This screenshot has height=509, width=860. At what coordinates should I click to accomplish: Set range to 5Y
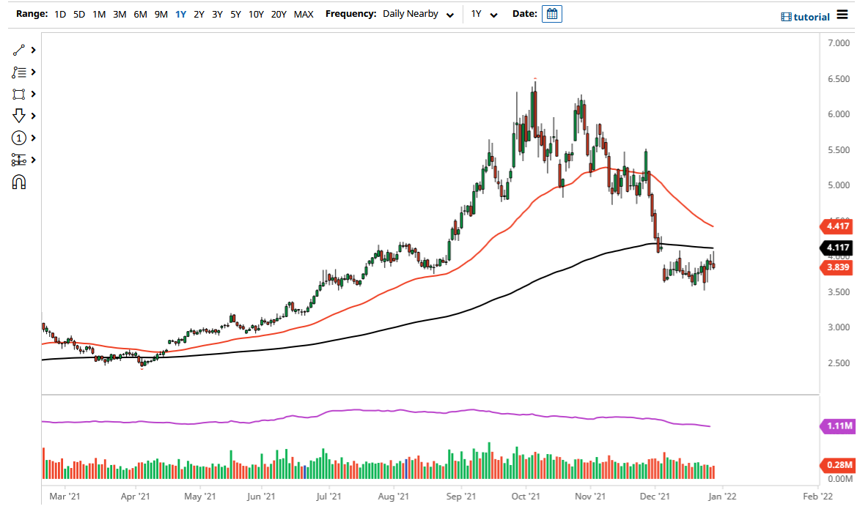pyautogui.click(x=235, y=14)
